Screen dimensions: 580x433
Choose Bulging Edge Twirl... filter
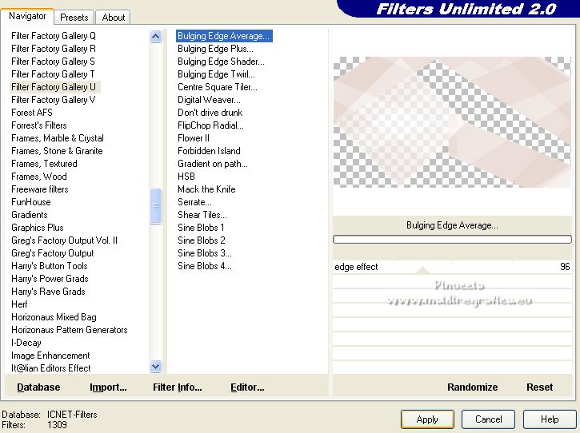[216, 74]
